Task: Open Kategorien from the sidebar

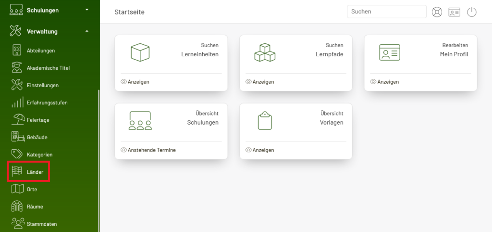Action: 39,155
